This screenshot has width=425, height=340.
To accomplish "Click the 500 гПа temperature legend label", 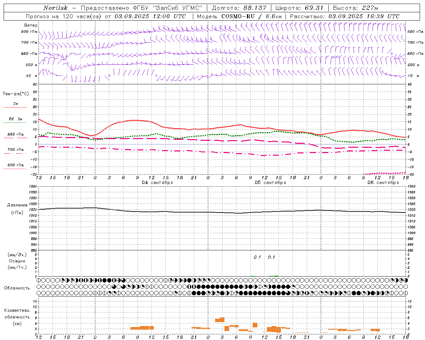I will [x=16, y=165].
